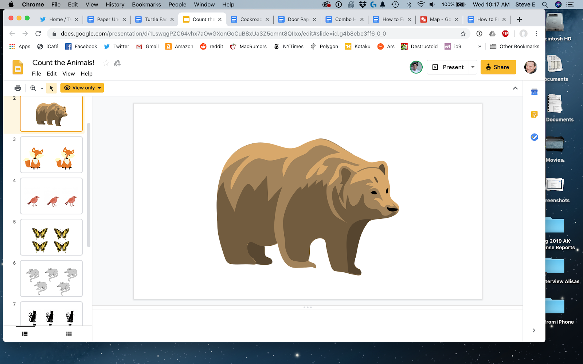Open the Facebook bookmark
Viewport: 583px width, 364px height.
point(81,46)
